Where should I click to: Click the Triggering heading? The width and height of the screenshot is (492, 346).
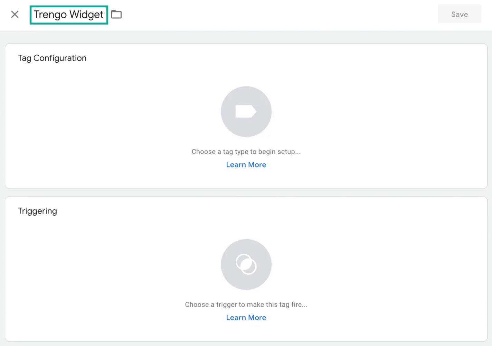point(37,211)
